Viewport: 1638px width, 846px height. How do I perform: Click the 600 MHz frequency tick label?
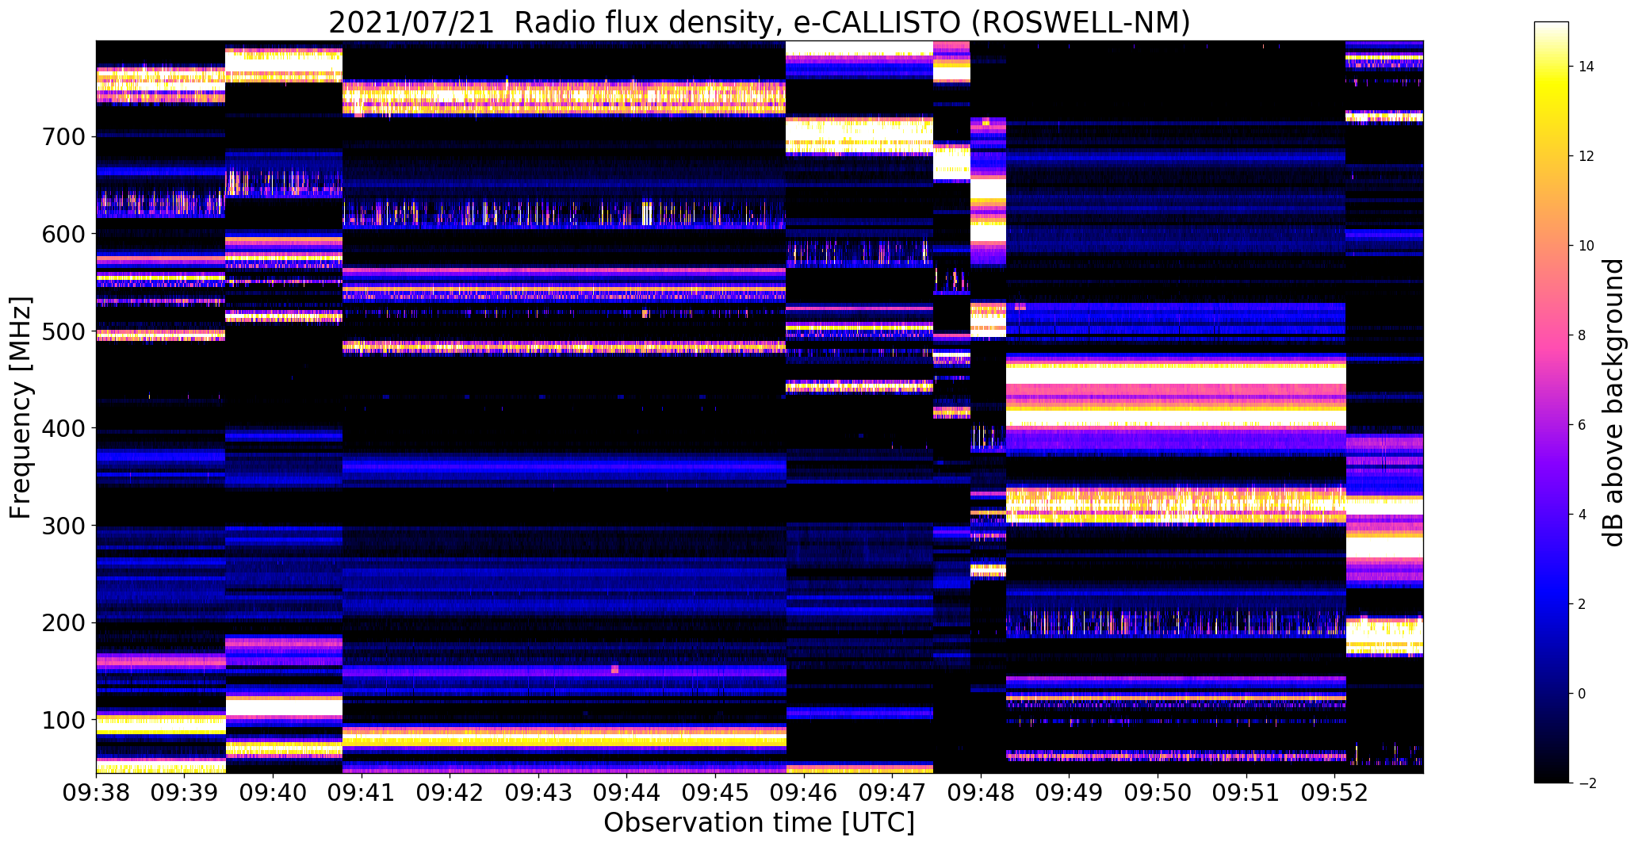(x=62, y=234)
